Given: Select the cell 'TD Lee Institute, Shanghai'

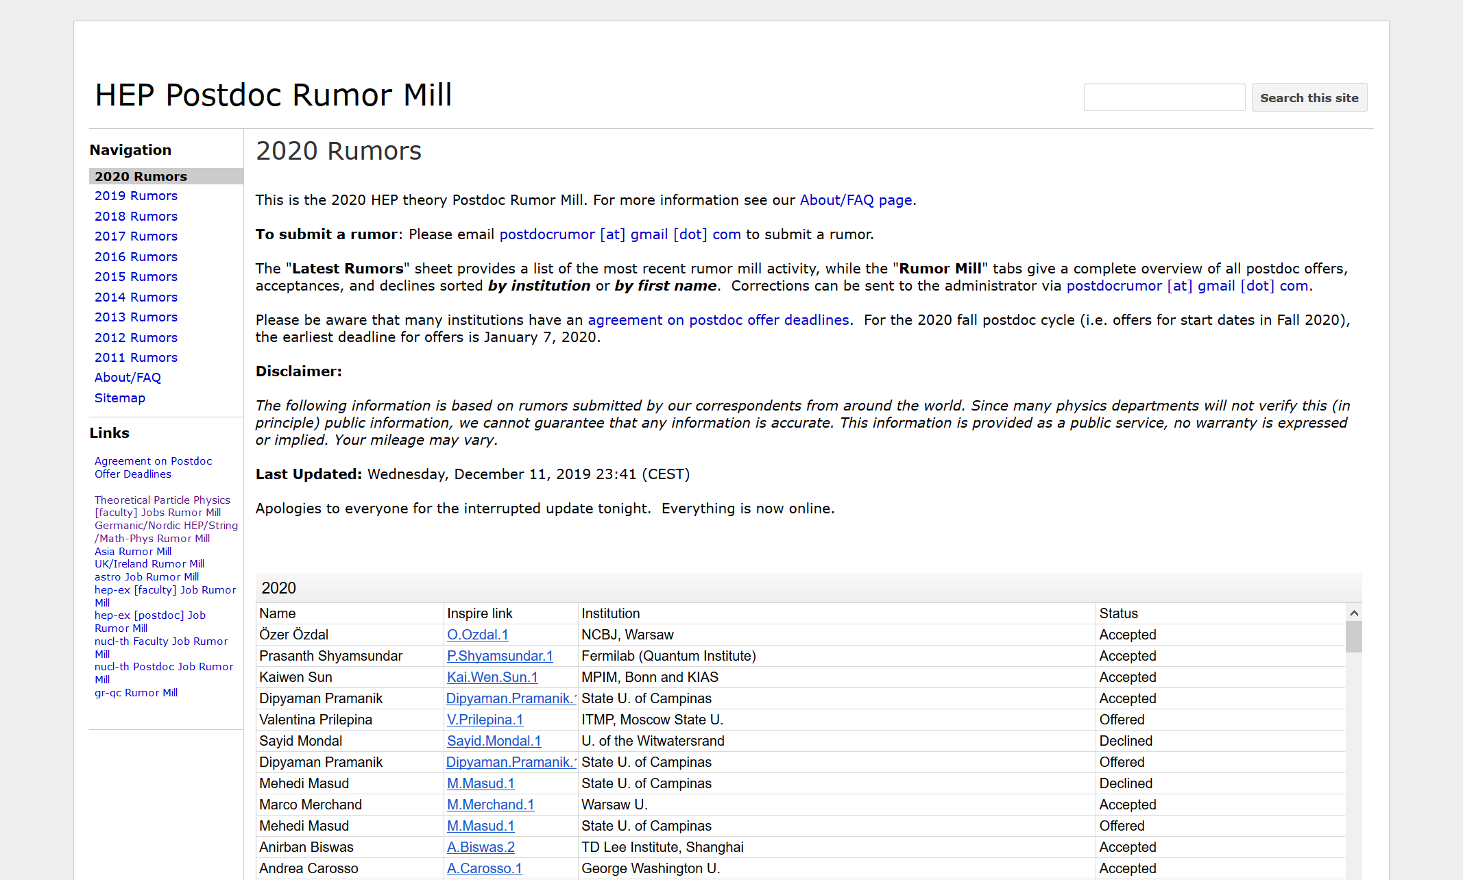Looking at the screenshot, I should [836, 847].
